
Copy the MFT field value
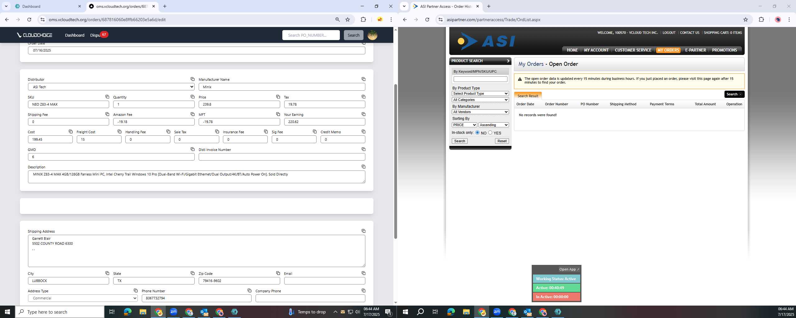point(278,114)
